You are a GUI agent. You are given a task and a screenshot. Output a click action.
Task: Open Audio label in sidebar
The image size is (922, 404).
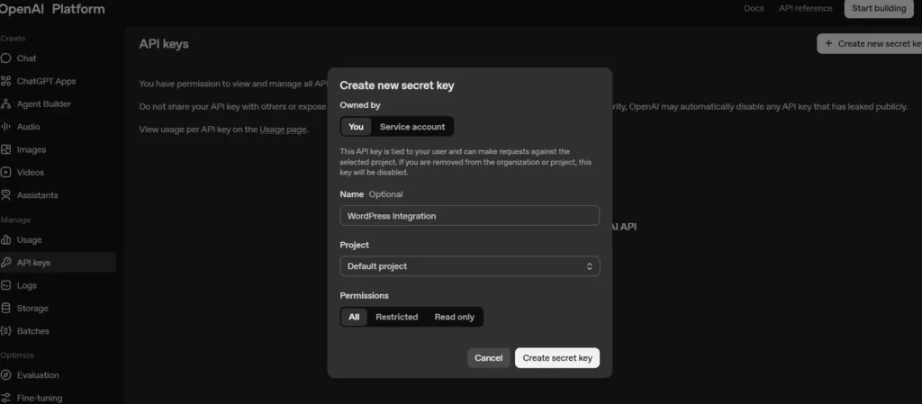tap(28, 127)
